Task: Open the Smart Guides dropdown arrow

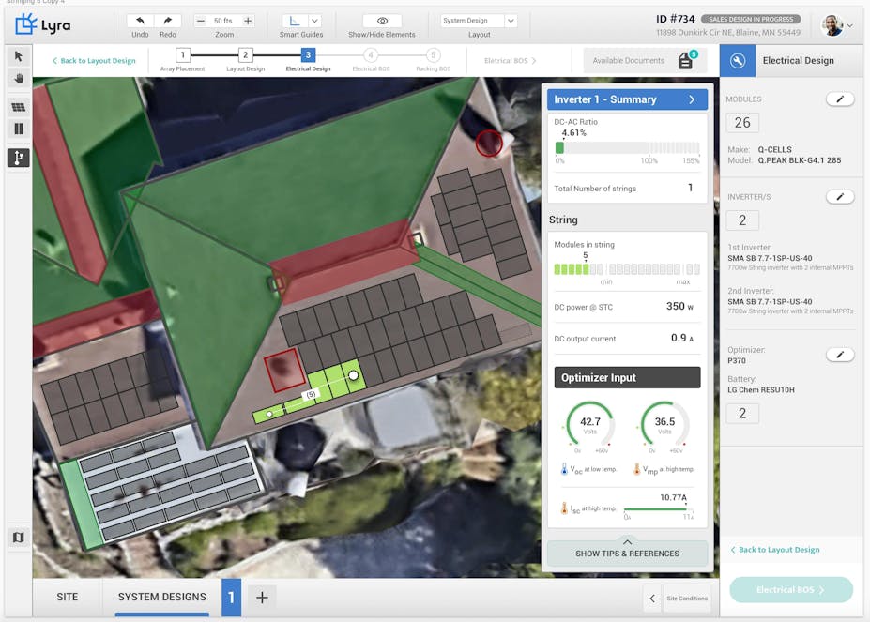Action: pos(314,21)
